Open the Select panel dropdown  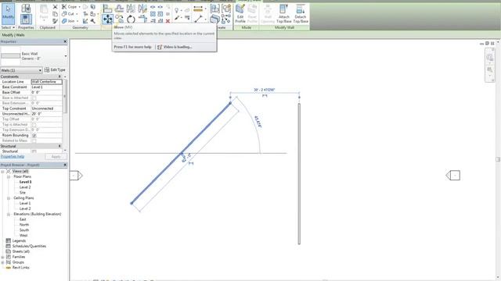pyautogui.click(x=8, y=28)
